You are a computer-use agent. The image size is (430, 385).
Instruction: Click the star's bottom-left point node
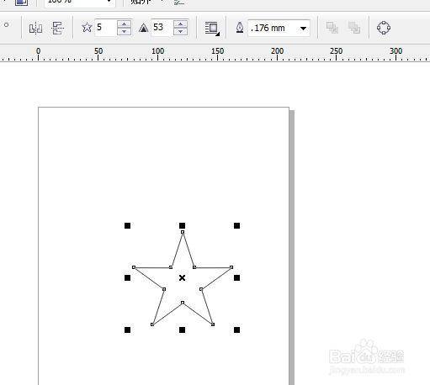point(152,324)
